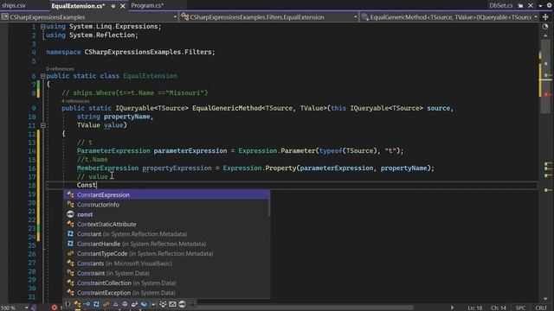Click the namespace CSharpExpressionsExamples.Filters declaration
This screenshot has height=311, width=554.
(131, 52)
